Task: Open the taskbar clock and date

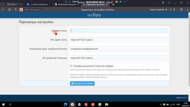Action: click(x=185, y=104)
